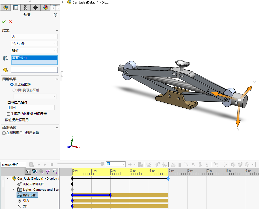
Task: Click the spring tool icon in toolbar
Action: pyautogui.click(x=180, y=165)
